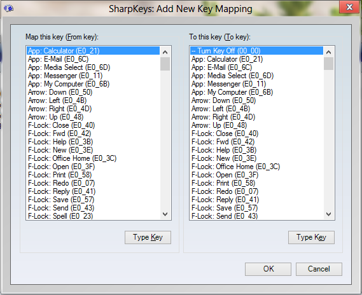Select Arrow: Right (E0_4D) in To key list
The image size is (362, 295).
257,117
